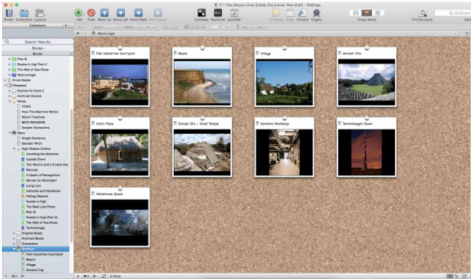
Task: Select Murder by Moonlight scene
Action: click(41, 181)
